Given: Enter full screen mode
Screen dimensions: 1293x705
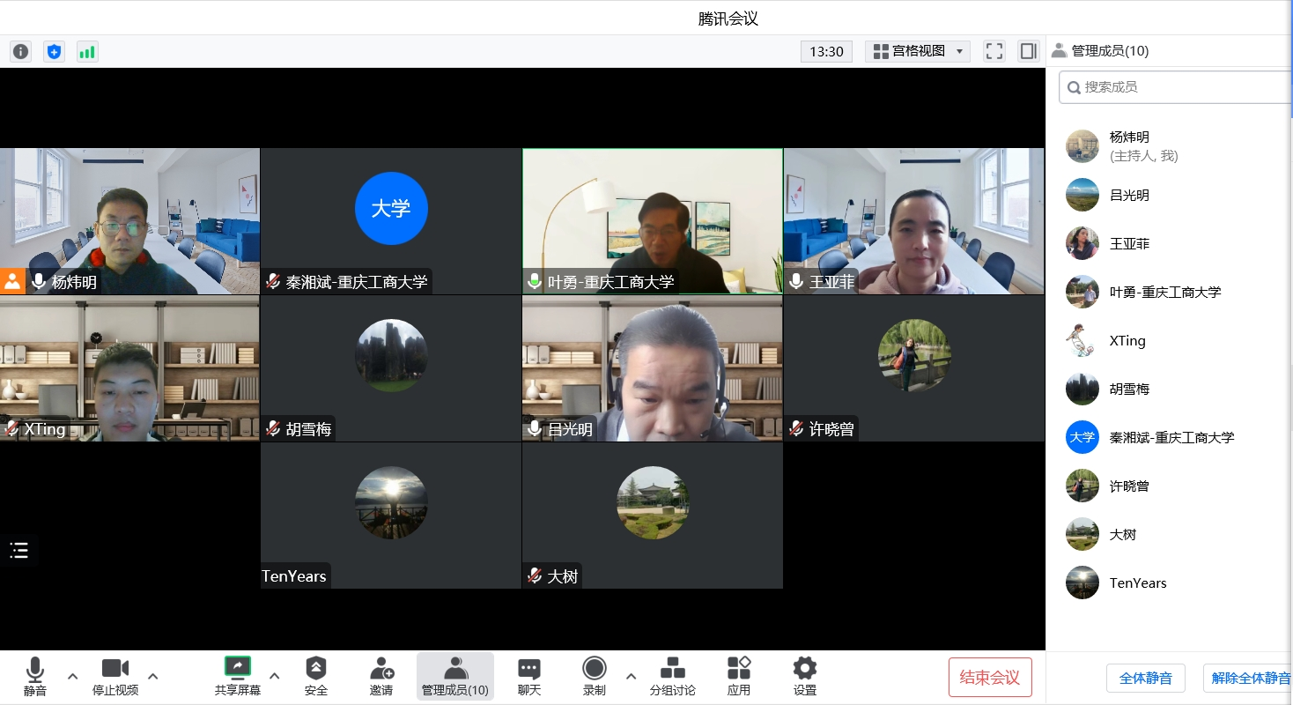Looking at the screenshot, I should (994, 51).
